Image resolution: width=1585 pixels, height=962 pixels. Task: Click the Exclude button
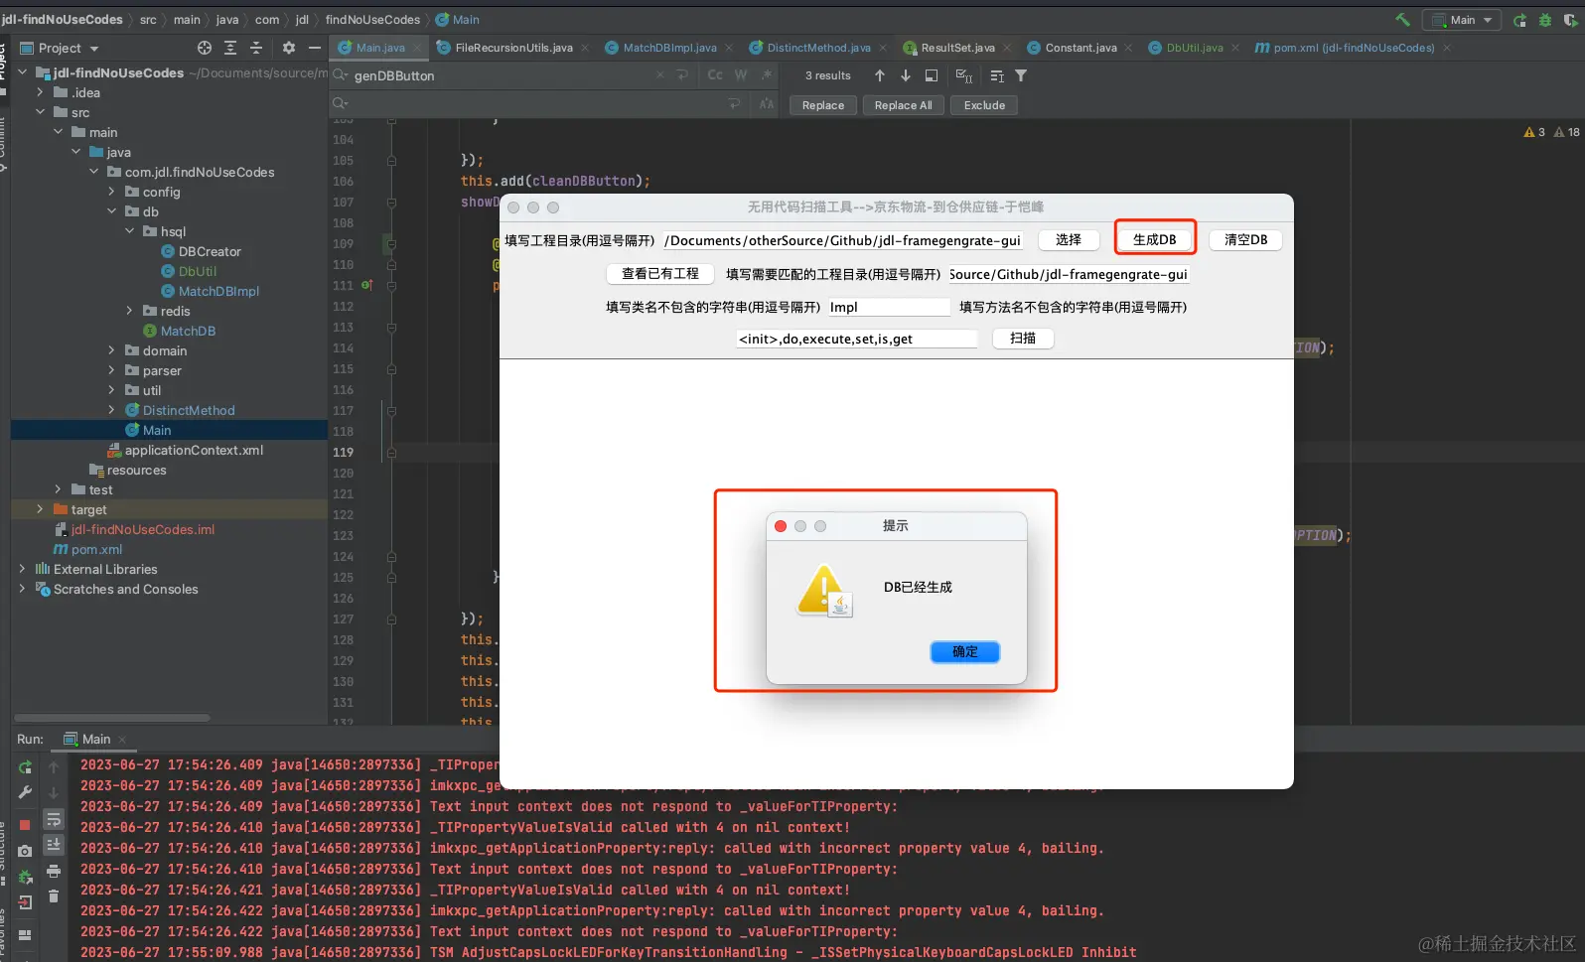click(984, 105)
